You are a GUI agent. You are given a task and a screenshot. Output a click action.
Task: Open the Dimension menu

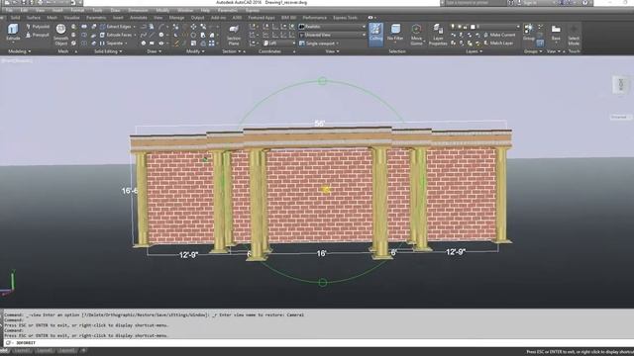(x=138, y=10)
